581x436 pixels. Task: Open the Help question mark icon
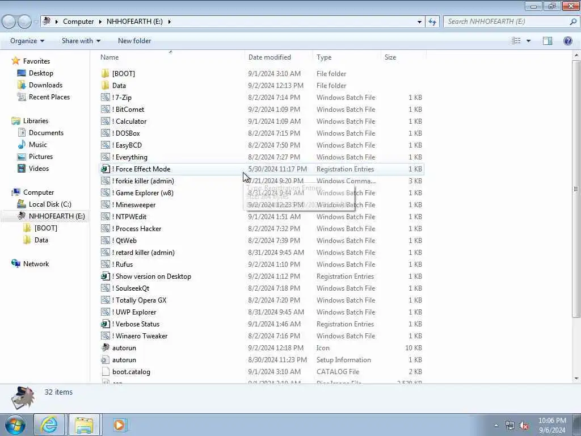(567, 41)
